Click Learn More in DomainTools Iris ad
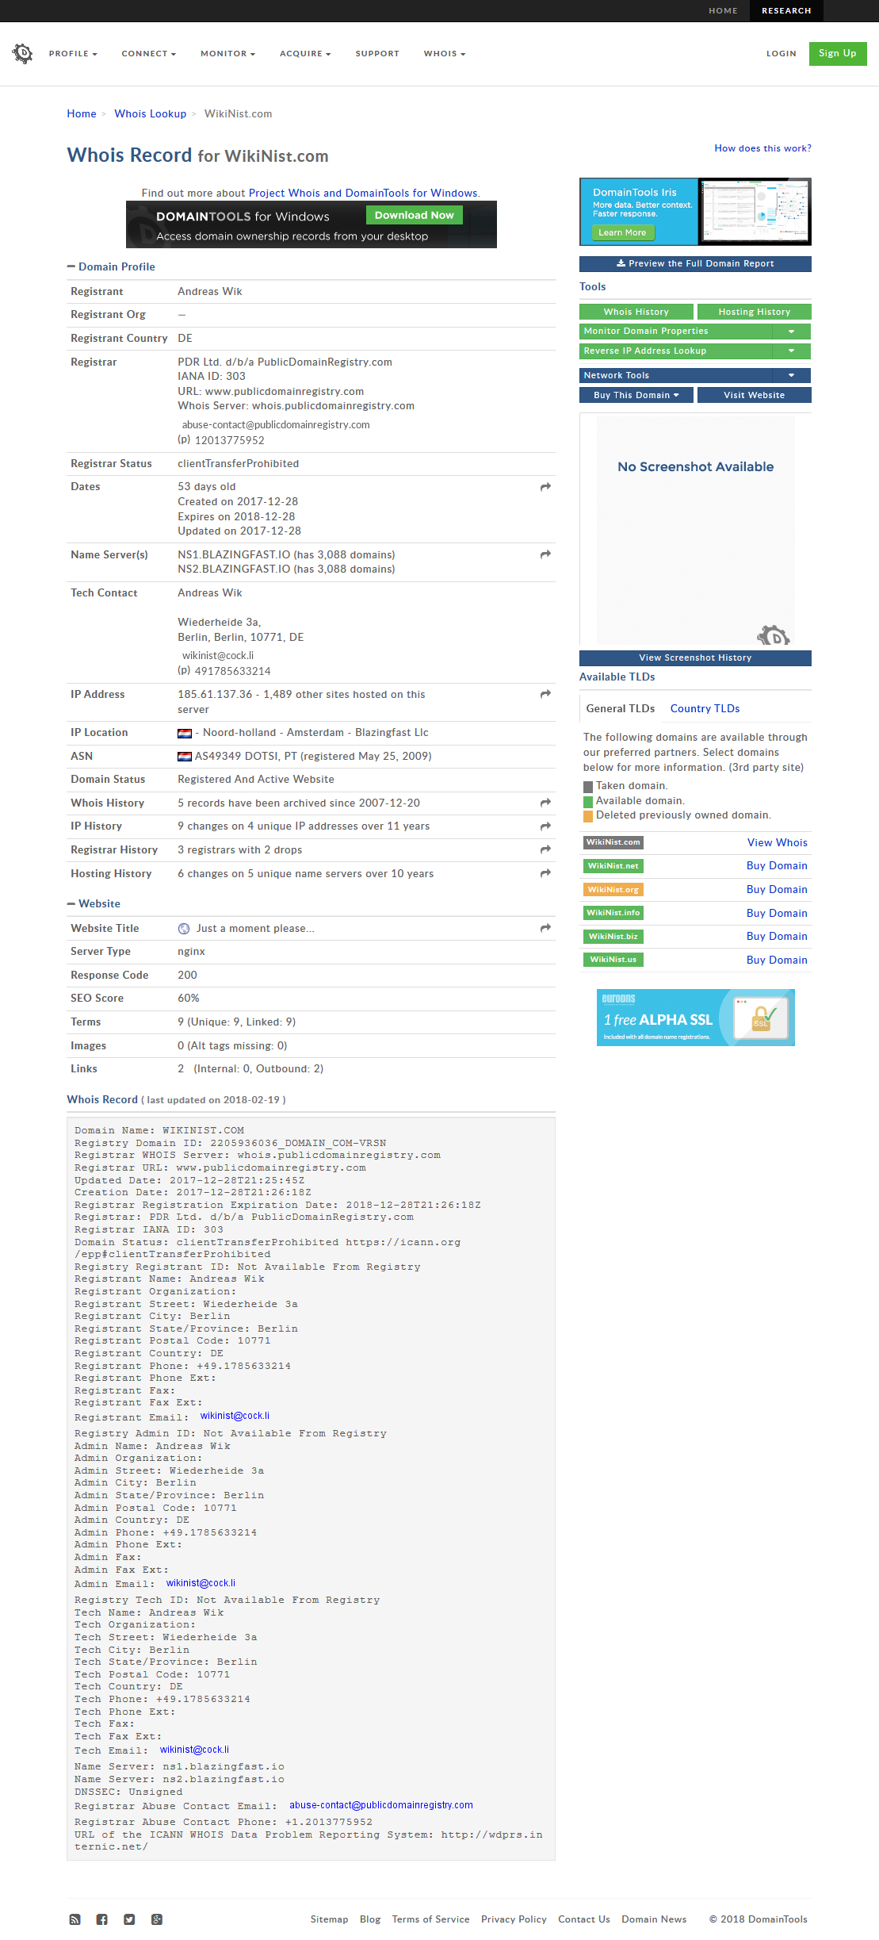The height and width of the screenshot is (1940, 879). click(622, 233)
